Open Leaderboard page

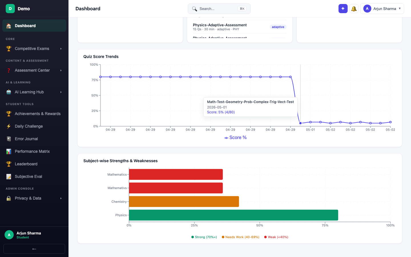pos(34,164)
